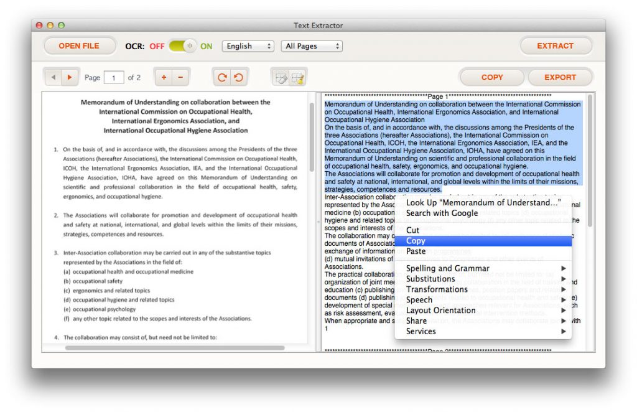Open the All Pages dropdown
The height and width of the screenshot is (412, 637).
click(312, 46)
